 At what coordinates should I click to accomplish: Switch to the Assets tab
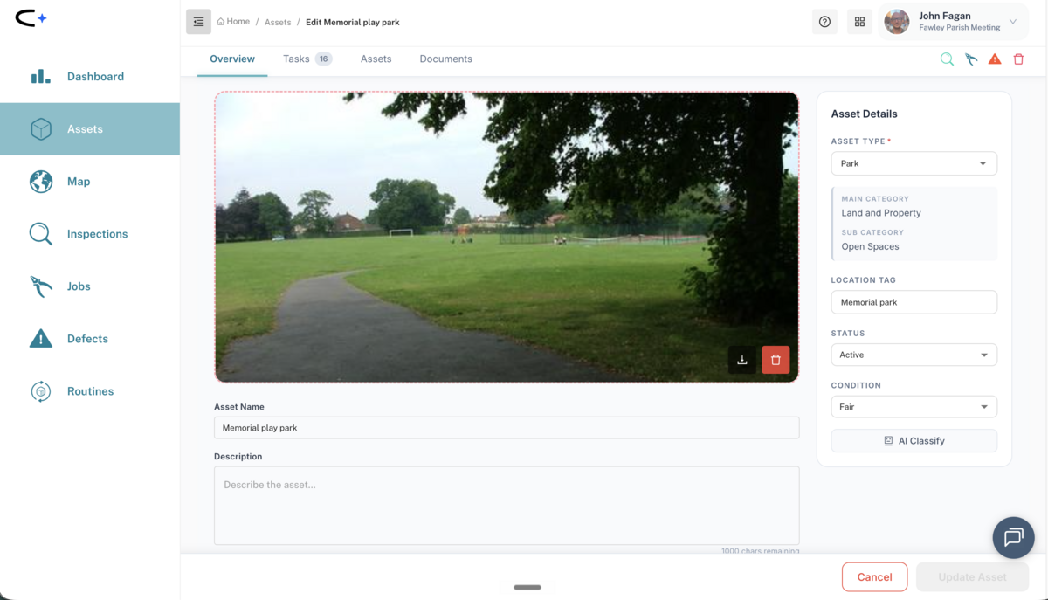pyautogui.click(x=376, y=59)
